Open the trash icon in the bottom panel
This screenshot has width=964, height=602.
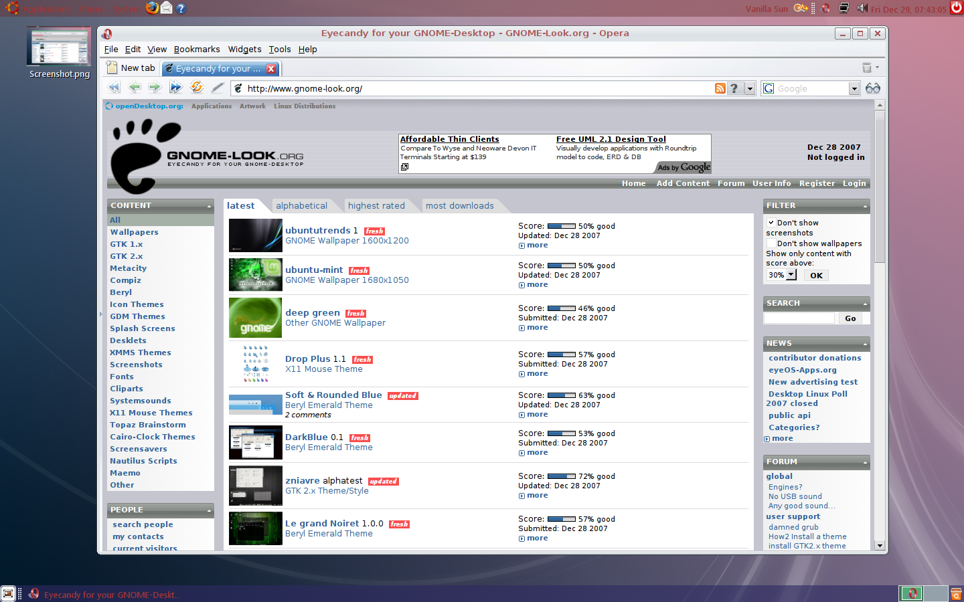click(x=957, y=593)
